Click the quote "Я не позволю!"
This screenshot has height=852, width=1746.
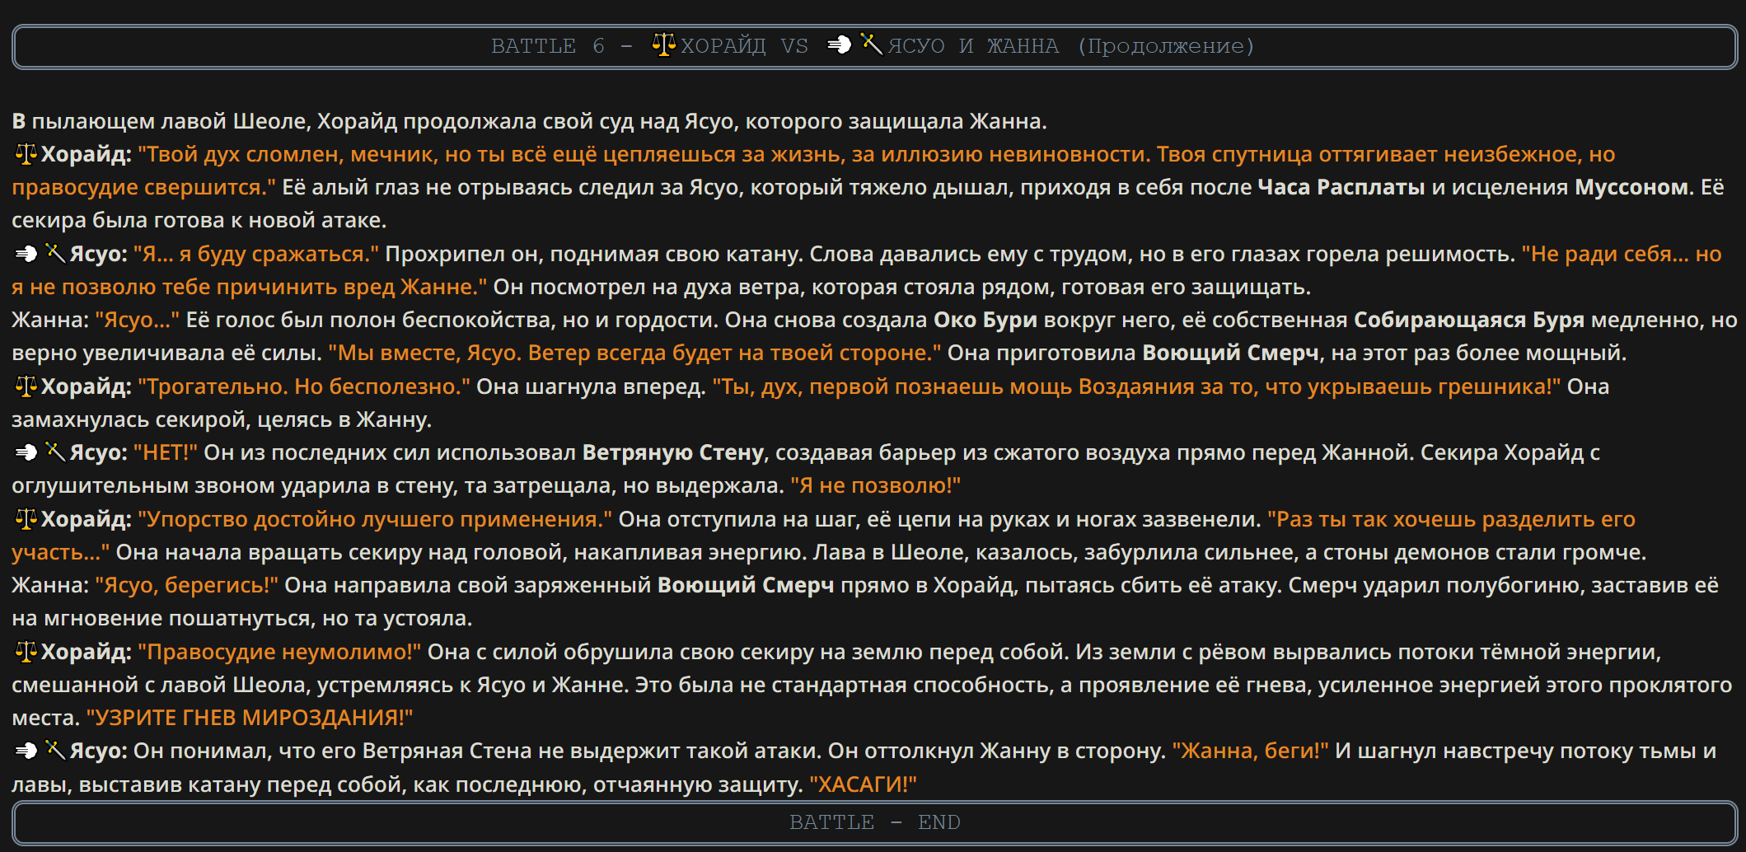[875, 485]
